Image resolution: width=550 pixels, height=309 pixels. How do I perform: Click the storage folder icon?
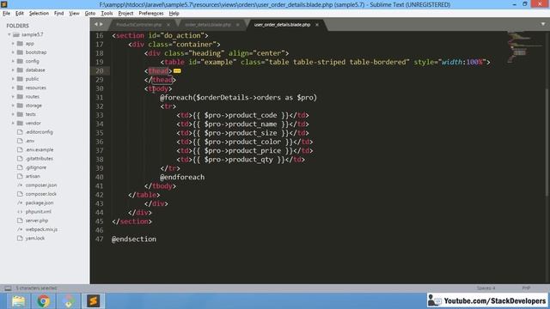click(20, 106)
